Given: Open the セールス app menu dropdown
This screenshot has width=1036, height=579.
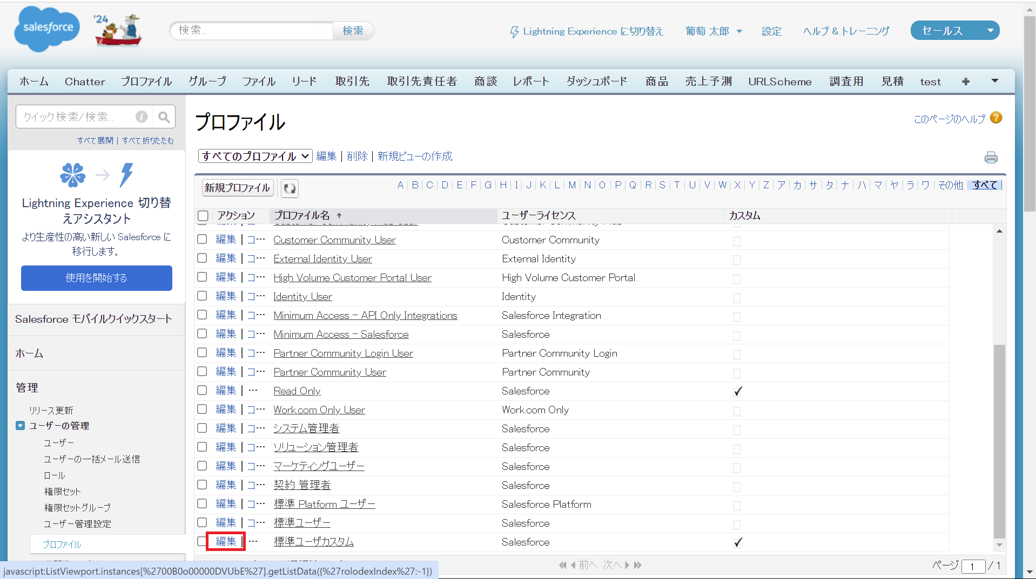Looking at the screenshot, I should (990, 30).
